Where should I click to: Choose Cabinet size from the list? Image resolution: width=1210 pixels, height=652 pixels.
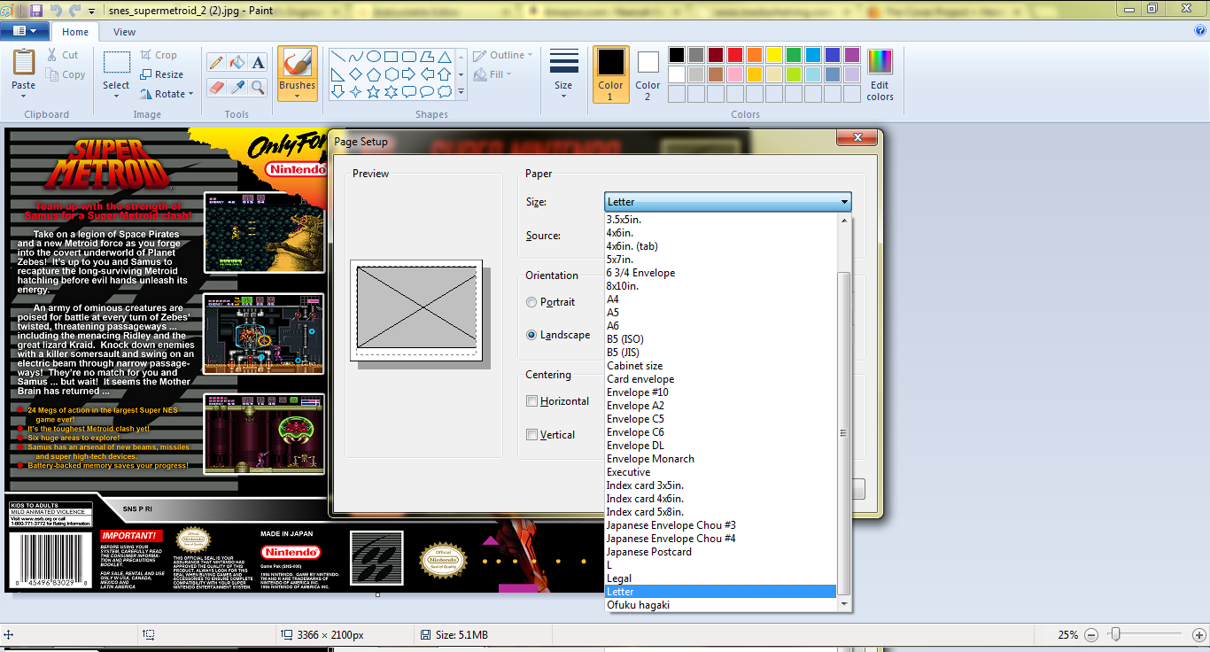click(x=721, y=366)
